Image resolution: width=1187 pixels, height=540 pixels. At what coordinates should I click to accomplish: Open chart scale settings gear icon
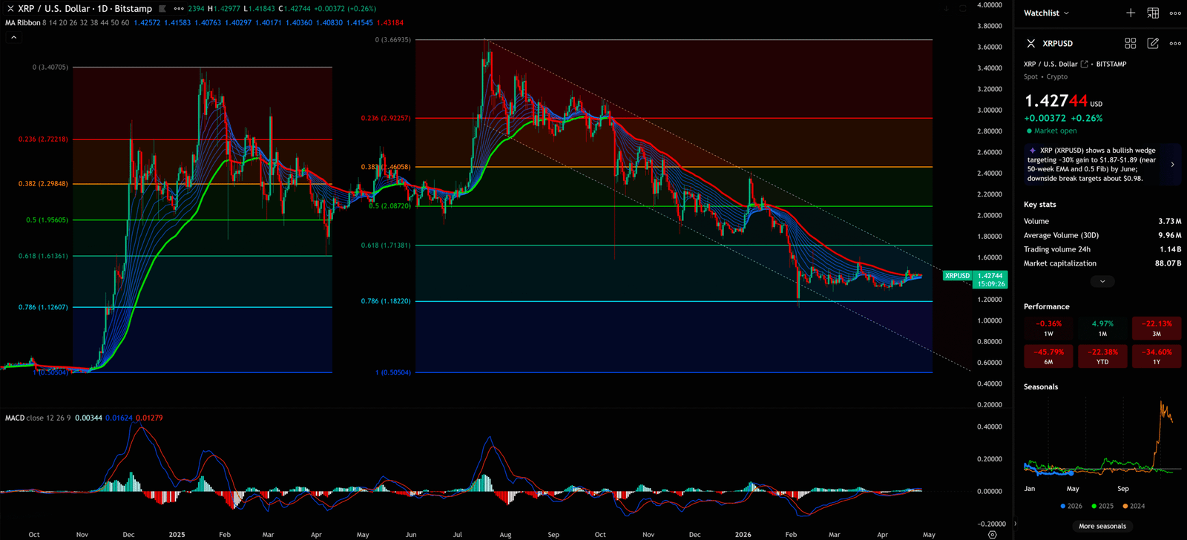point(992,534)
